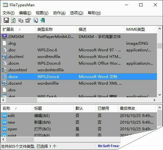Open the 视图(V) menu
The width and height of the screenshot is (163, 150).
[x=42, y=13]
